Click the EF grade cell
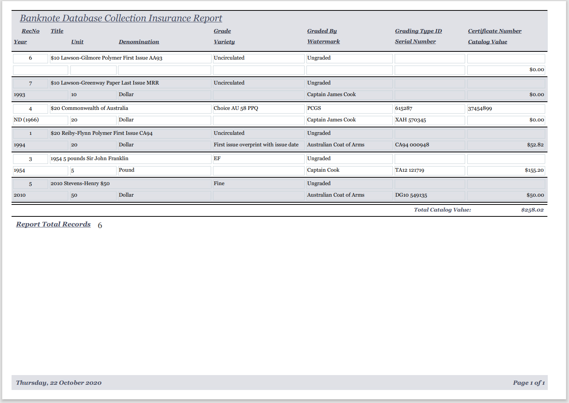This screenshot has width=569, height=403. [x=258, y=159]
